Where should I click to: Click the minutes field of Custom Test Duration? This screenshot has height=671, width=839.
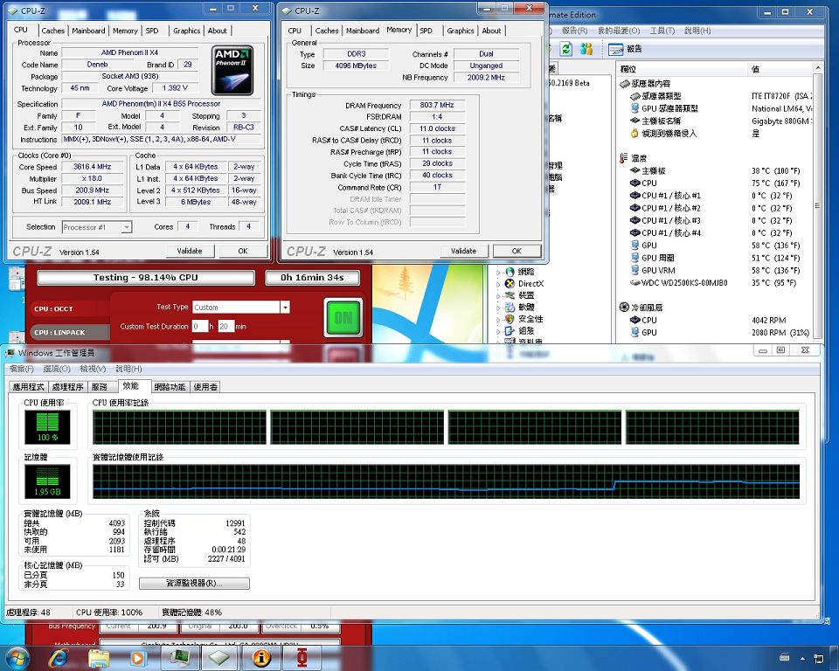(225, 326)
